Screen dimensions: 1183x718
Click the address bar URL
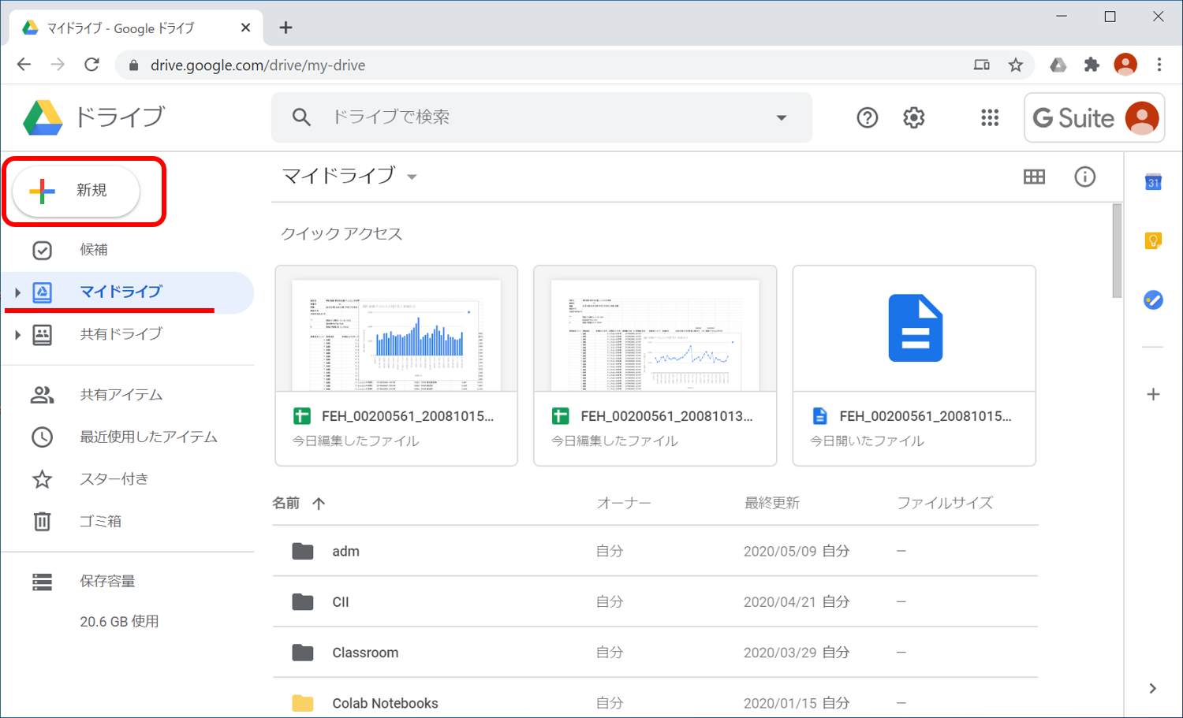[x=258, y=65]
